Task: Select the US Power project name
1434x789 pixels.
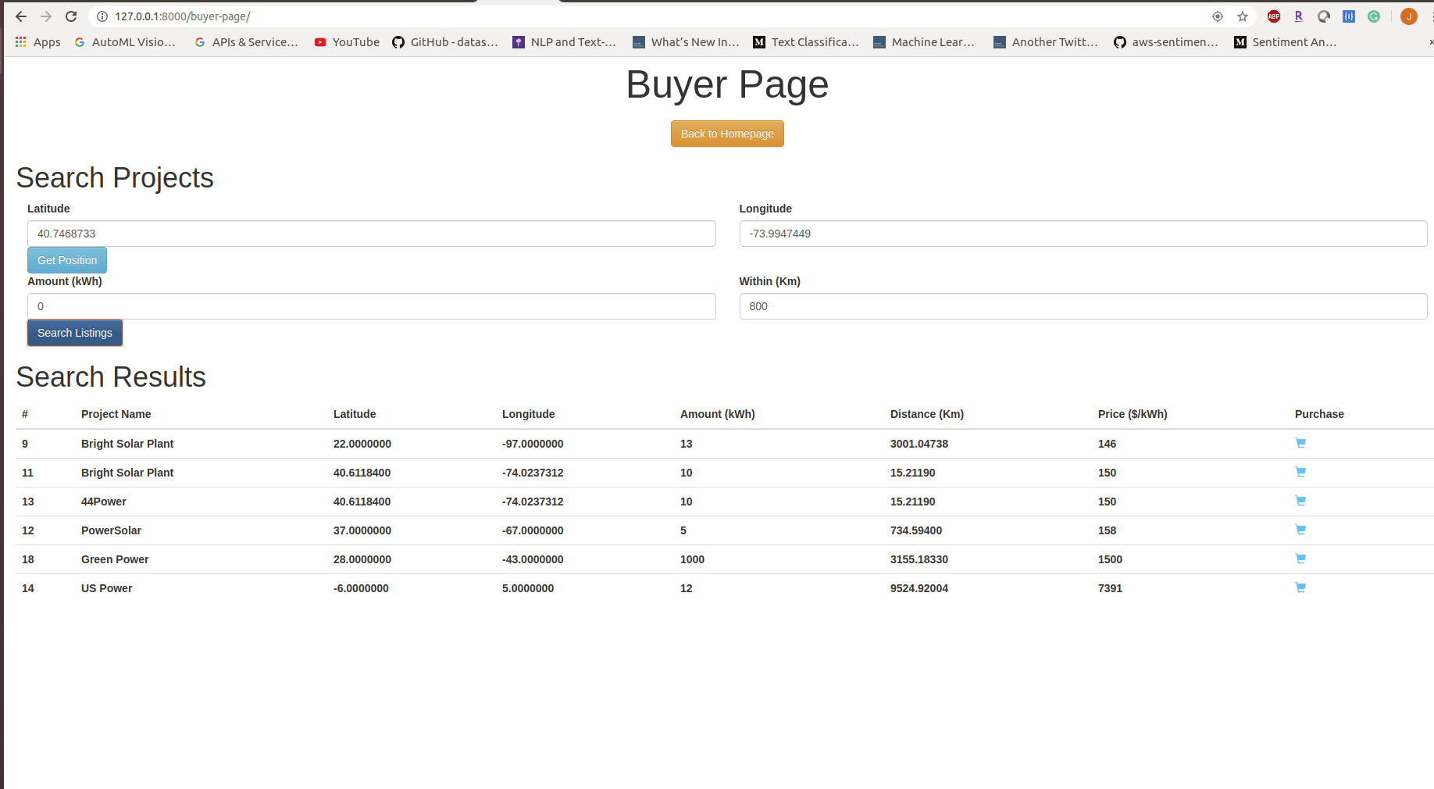Action: click(x=107, y=588)
